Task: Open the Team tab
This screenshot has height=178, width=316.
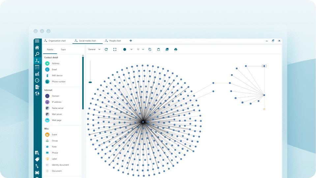Action: tap(63, 49)
